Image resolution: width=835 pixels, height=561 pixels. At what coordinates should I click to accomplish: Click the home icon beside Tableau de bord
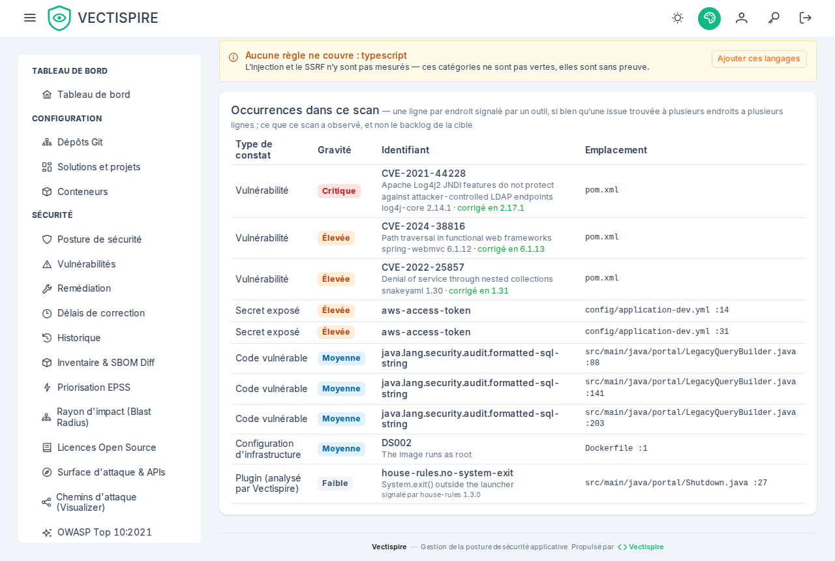[47, 95]
